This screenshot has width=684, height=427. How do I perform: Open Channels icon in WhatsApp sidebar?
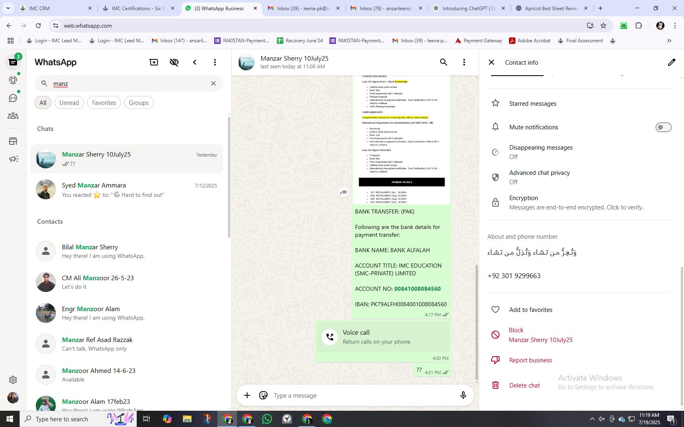[x=13, y=98]
